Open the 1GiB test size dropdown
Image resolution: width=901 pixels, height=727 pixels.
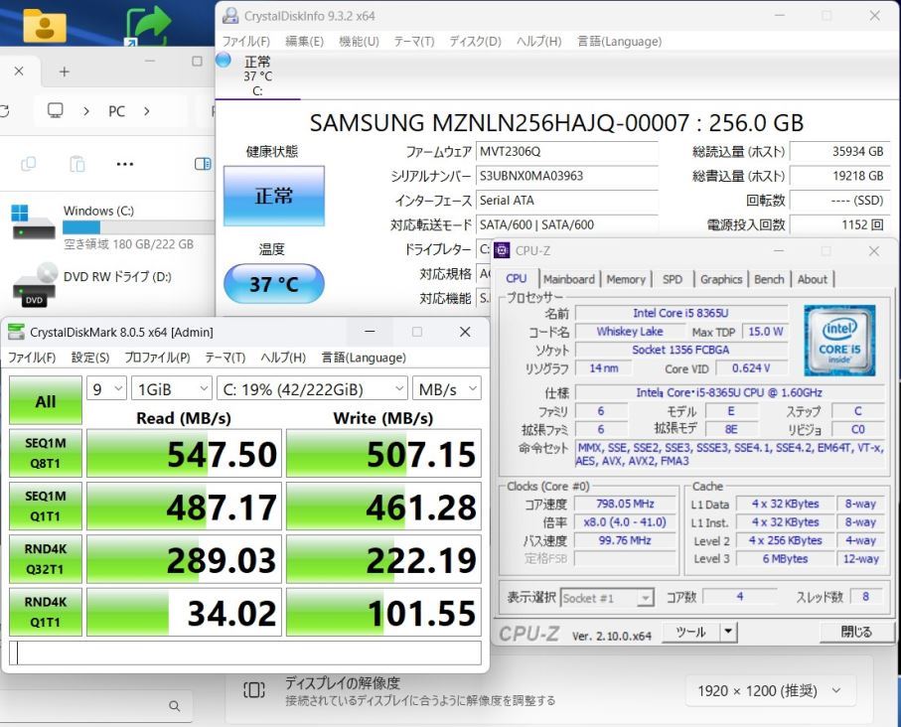[172, 389]
